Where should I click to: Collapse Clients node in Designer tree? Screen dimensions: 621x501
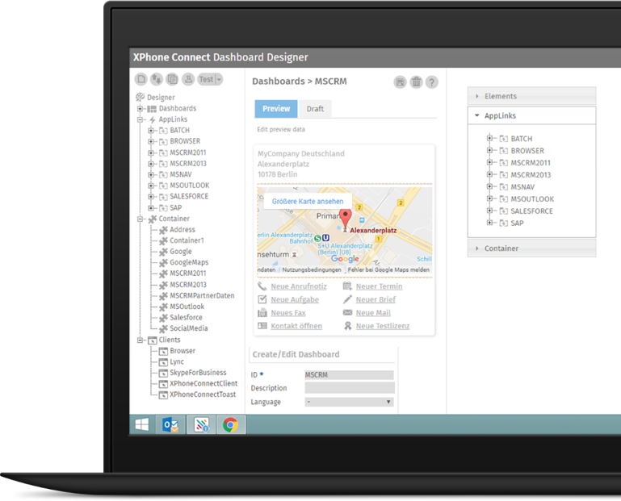[140, 340]
